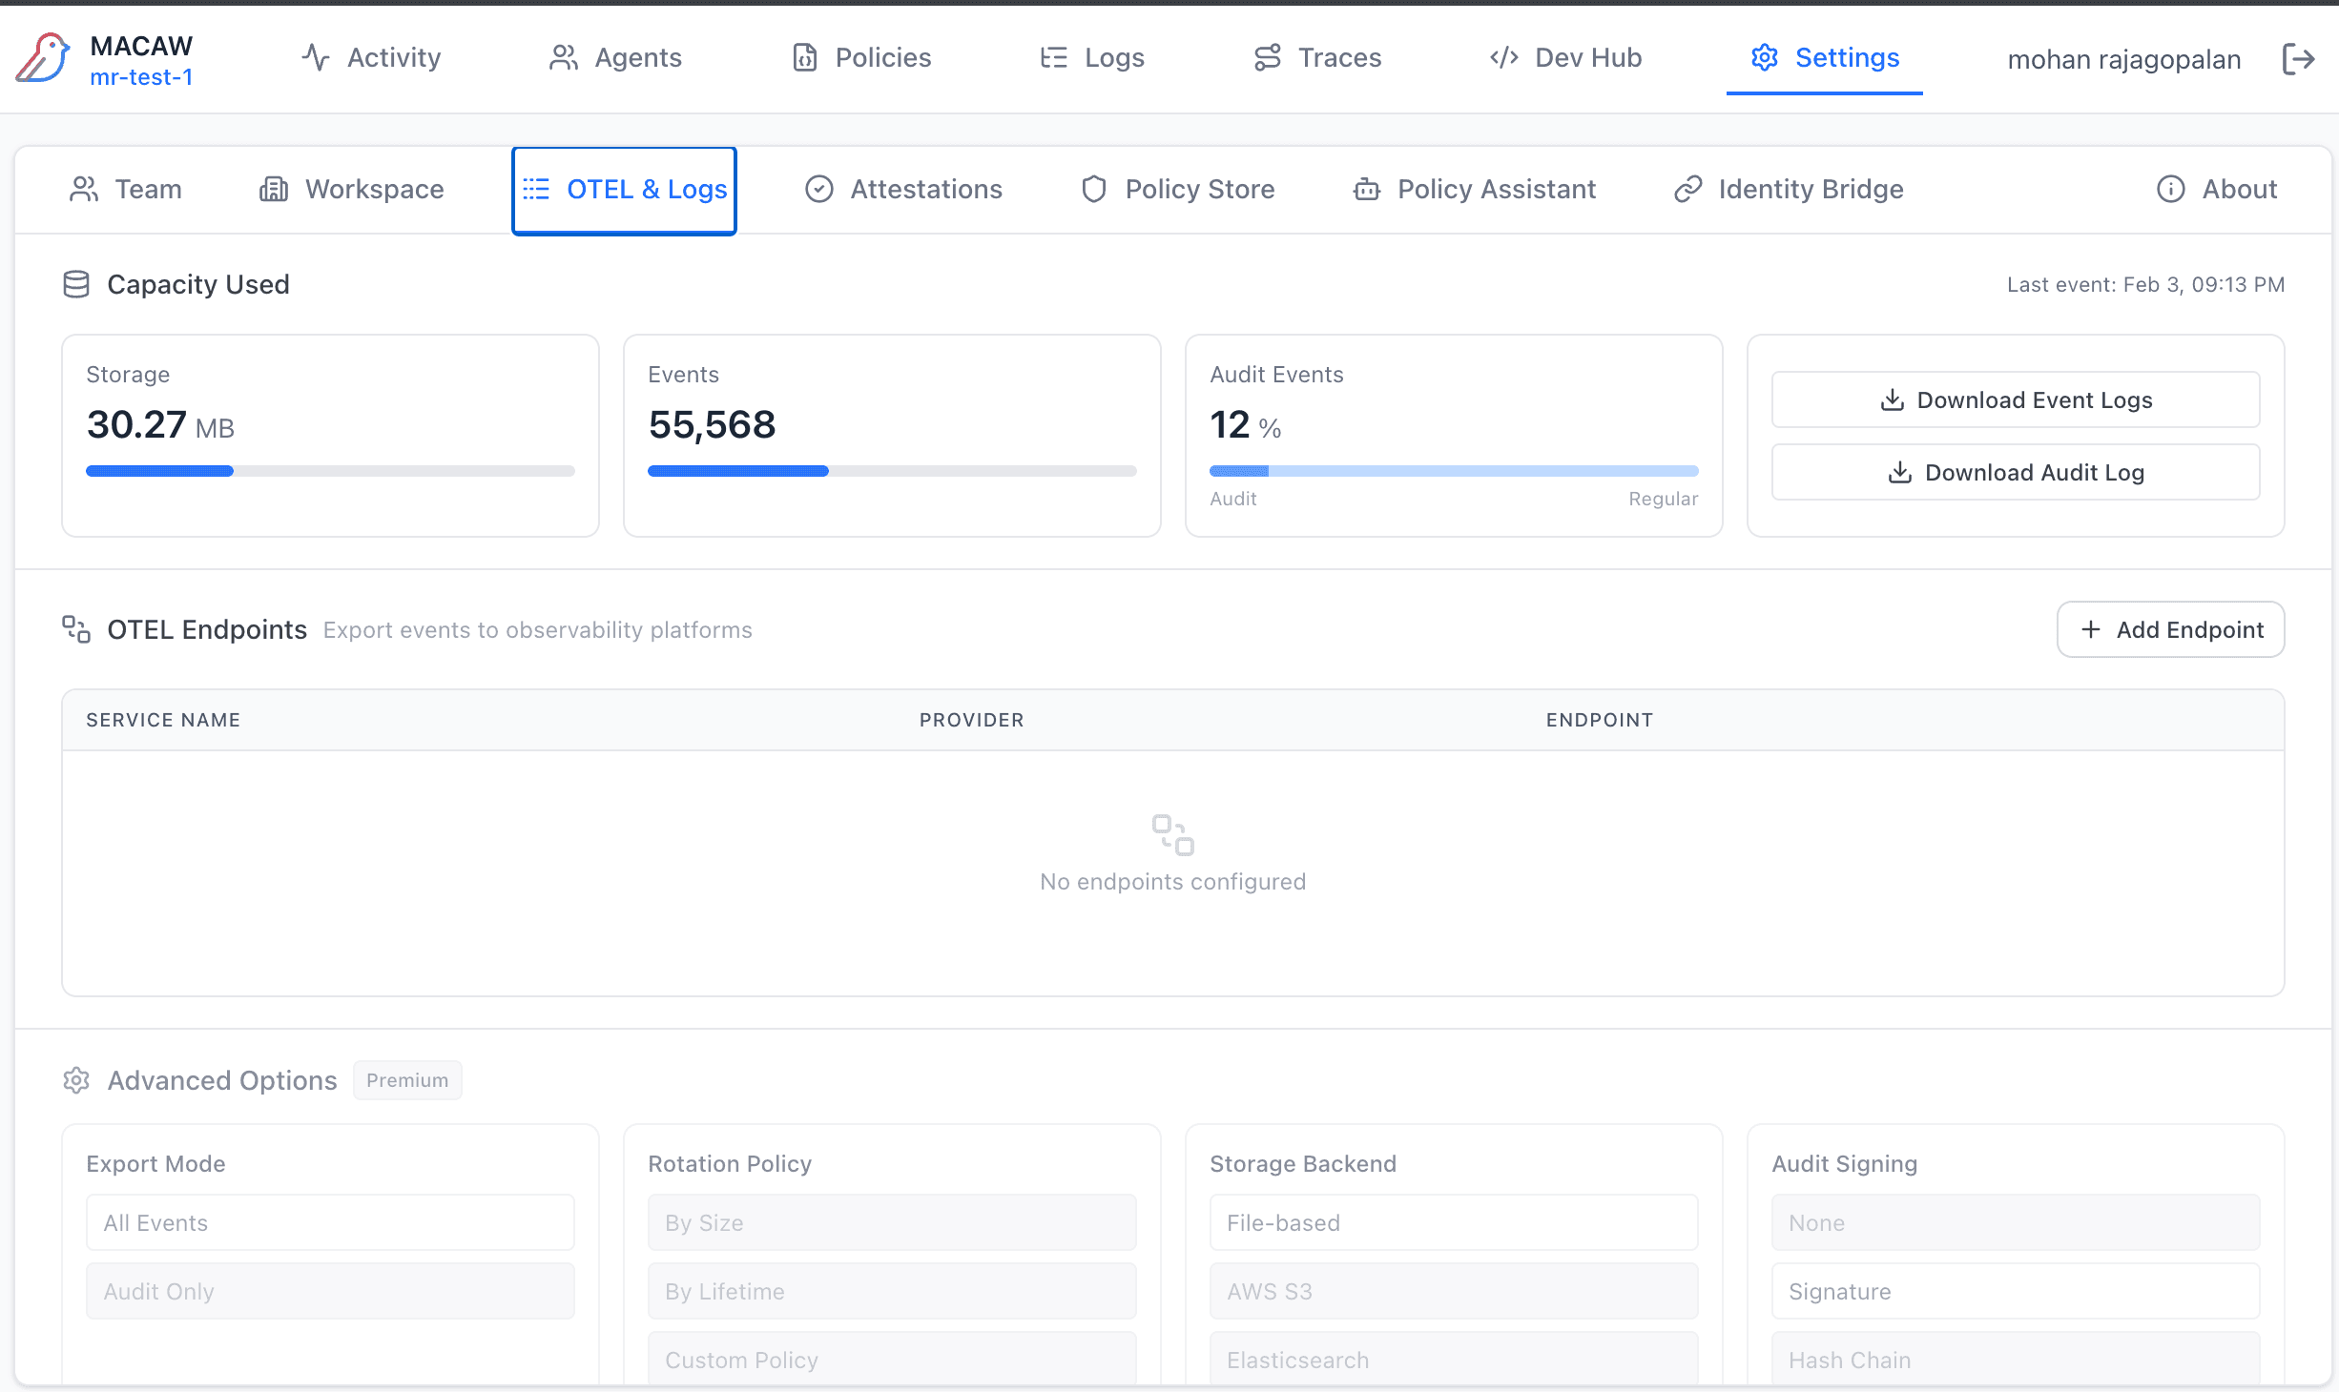Select All Events export mode
This screenshot has width=2339, height=1392.
click(330, 1222)
